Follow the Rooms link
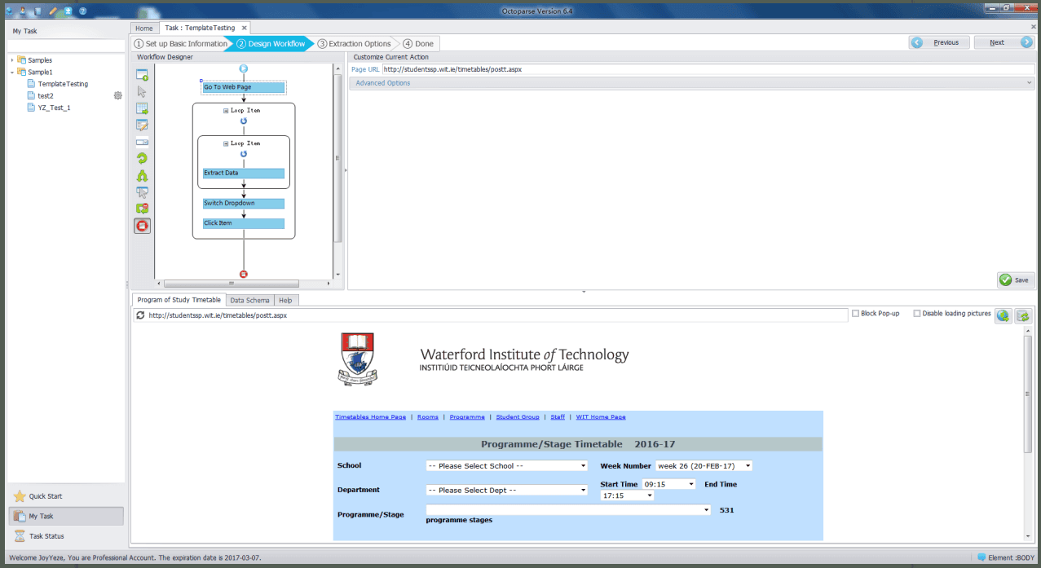The height and width of the screenshot is (568, 1041). pyautogui.click(x=428, y=417)
